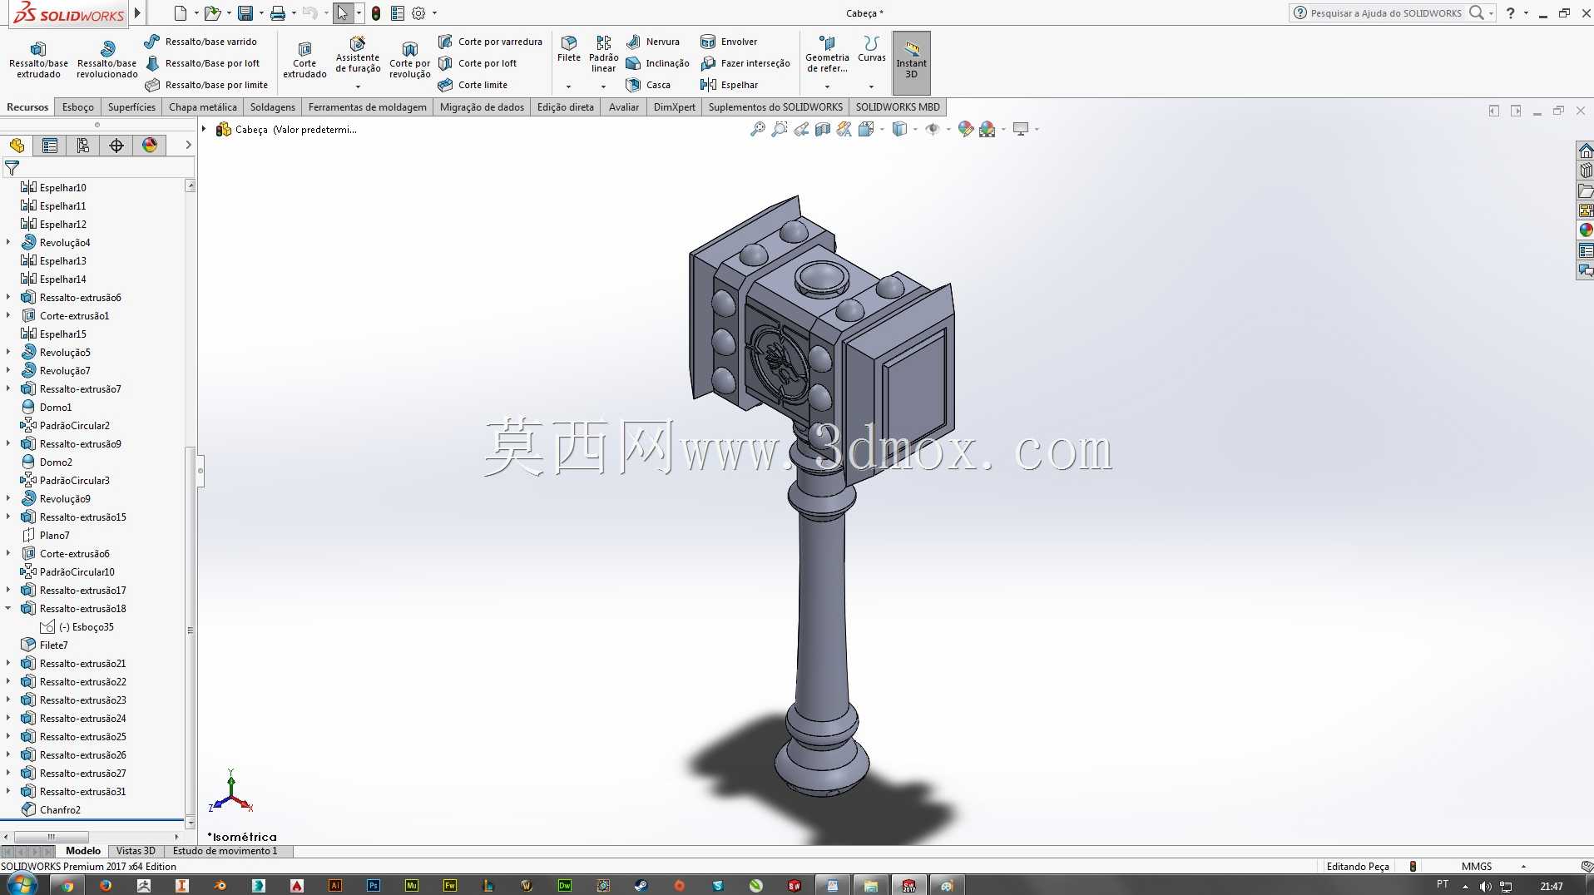Toggle hide/show items eye icon
This screenshot has height=895, width=1594.
[933, 129]
